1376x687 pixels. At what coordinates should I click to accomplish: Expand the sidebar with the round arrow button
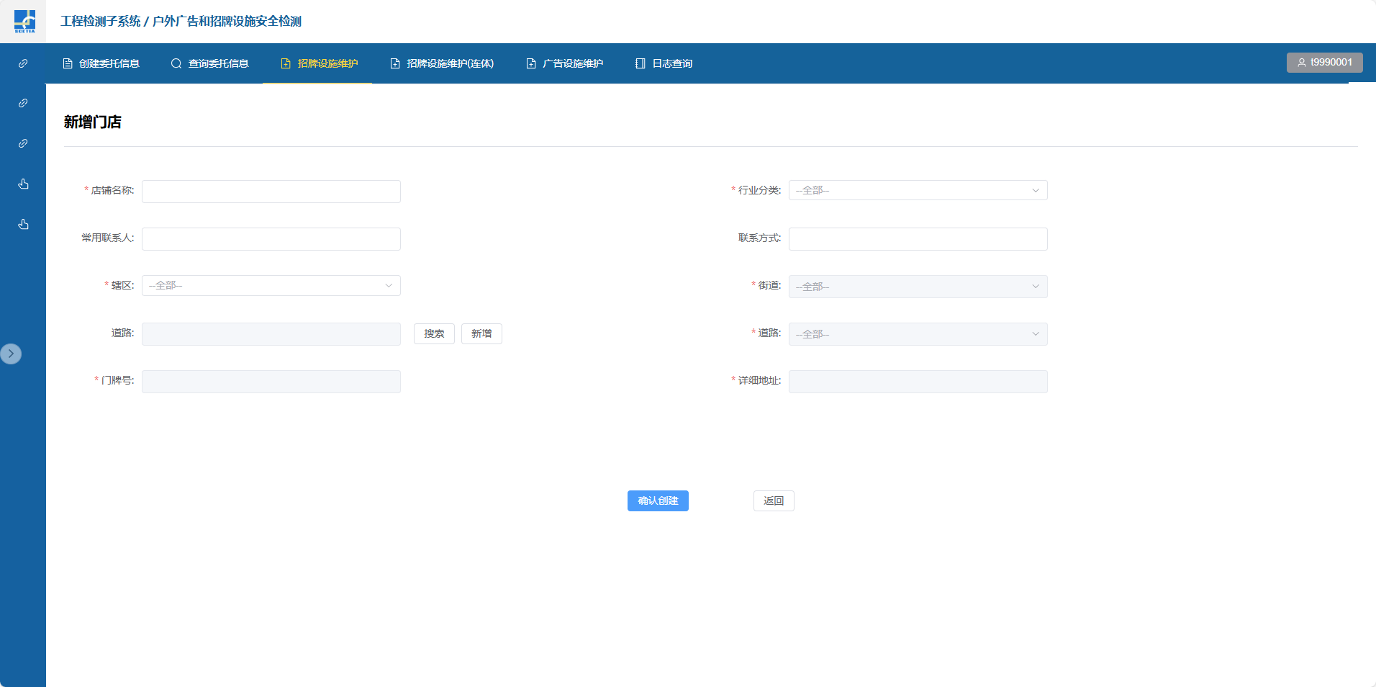pyautogui.click(x=11, y=354)
